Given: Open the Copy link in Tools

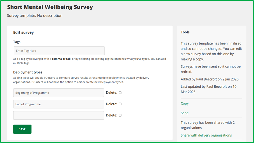Looking at the screenshot, I should [x=185, y=103].
